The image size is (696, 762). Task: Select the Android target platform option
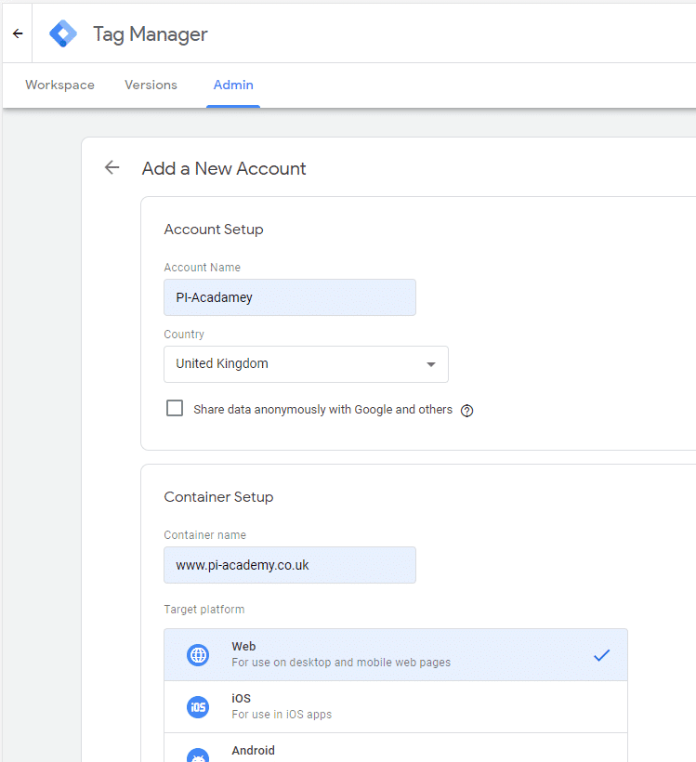click(396, 748)
